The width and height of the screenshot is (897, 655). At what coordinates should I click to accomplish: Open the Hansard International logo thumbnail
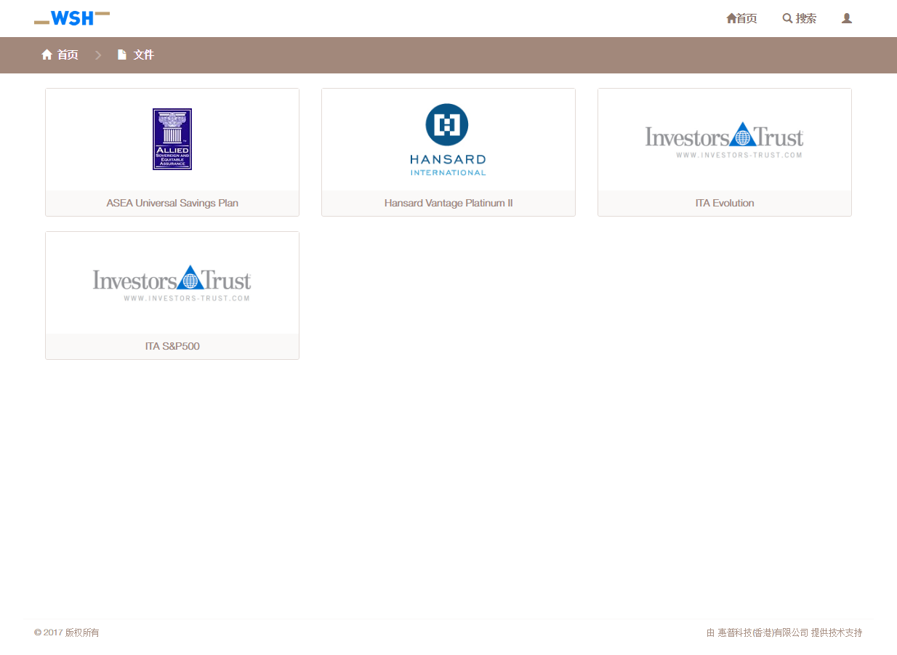pos(448,140)
